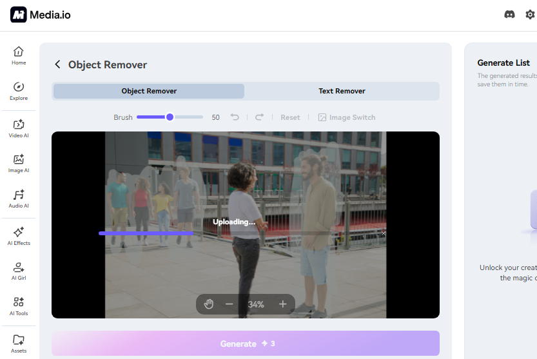Click the brush size value 50
This screenshot has width=537, height=359.
tap(215, 117)
